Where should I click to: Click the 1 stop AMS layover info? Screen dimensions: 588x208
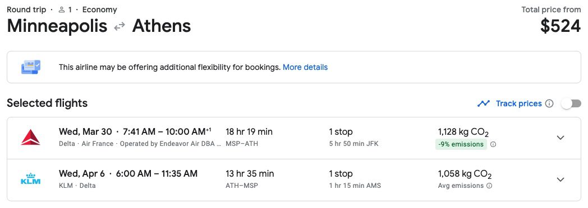pos(355,179)
